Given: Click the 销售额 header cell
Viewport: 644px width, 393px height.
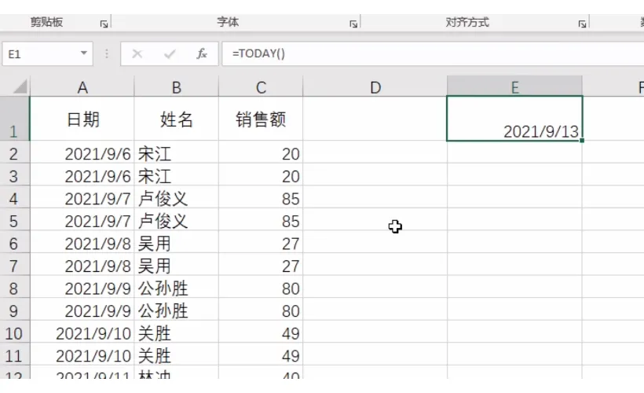Looking at the screenshot, I should pyautogui.click(x=261, y=119).
